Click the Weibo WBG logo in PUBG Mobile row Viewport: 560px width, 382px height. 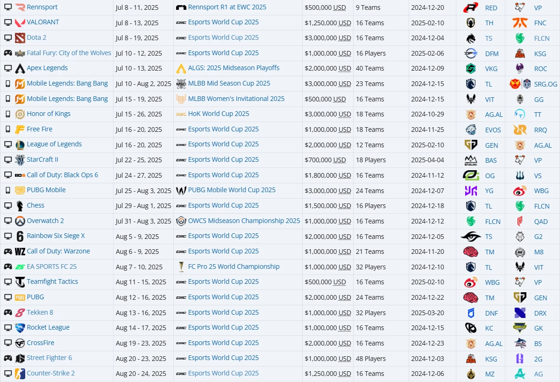point(520,191)
